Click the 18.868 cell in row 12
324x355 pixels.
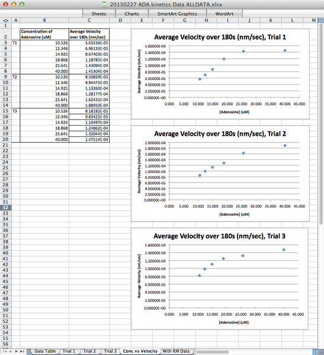(x=44, y=94)
